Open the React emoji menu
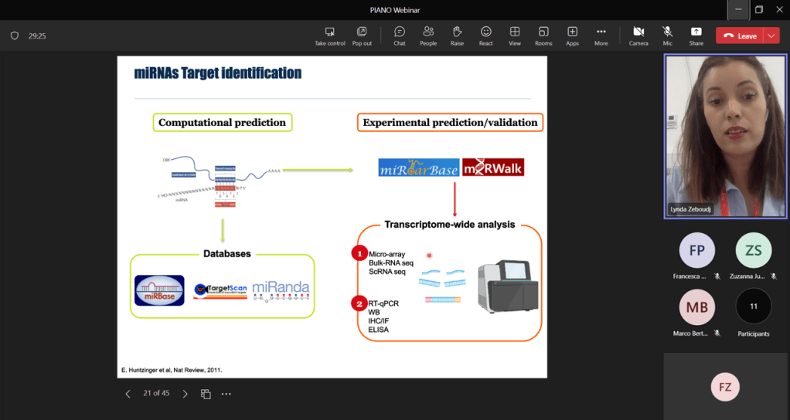790x420 pixels. coord(485,36)
